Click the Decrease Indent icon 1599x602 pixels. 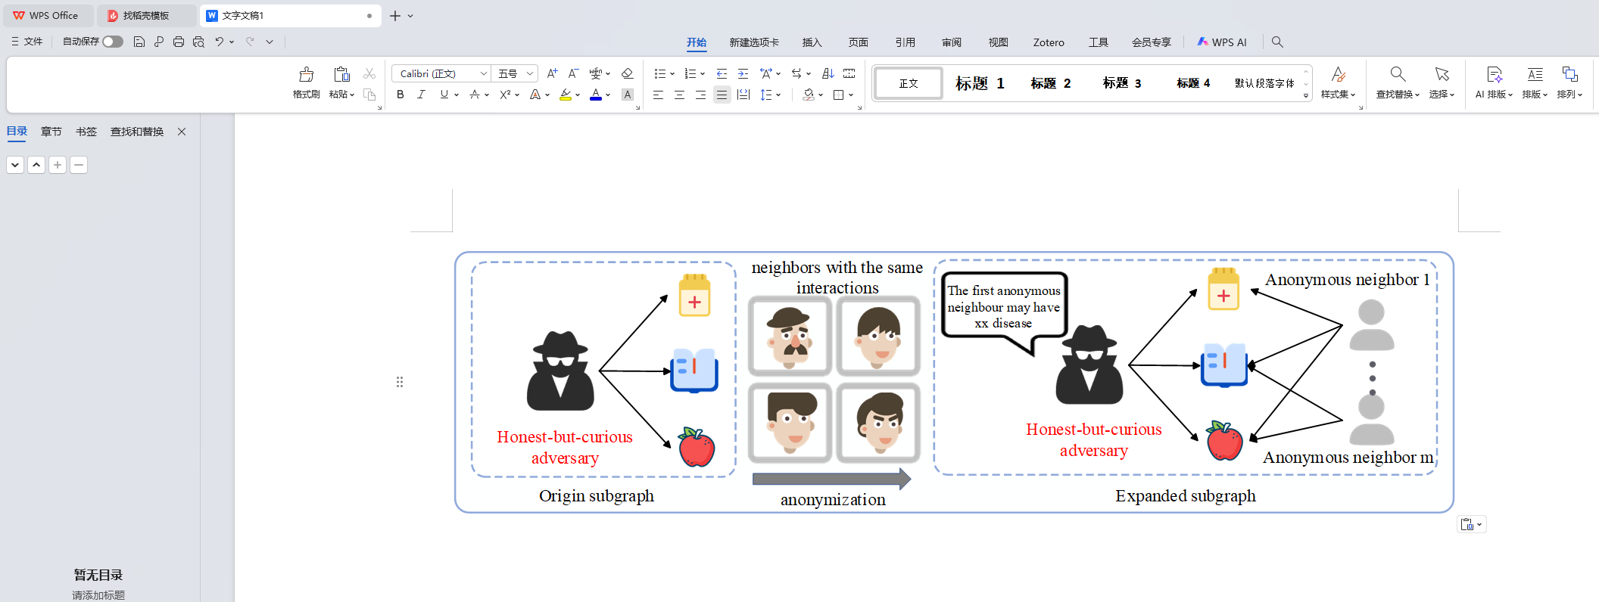pyautogui.click(x=722, y=73)
